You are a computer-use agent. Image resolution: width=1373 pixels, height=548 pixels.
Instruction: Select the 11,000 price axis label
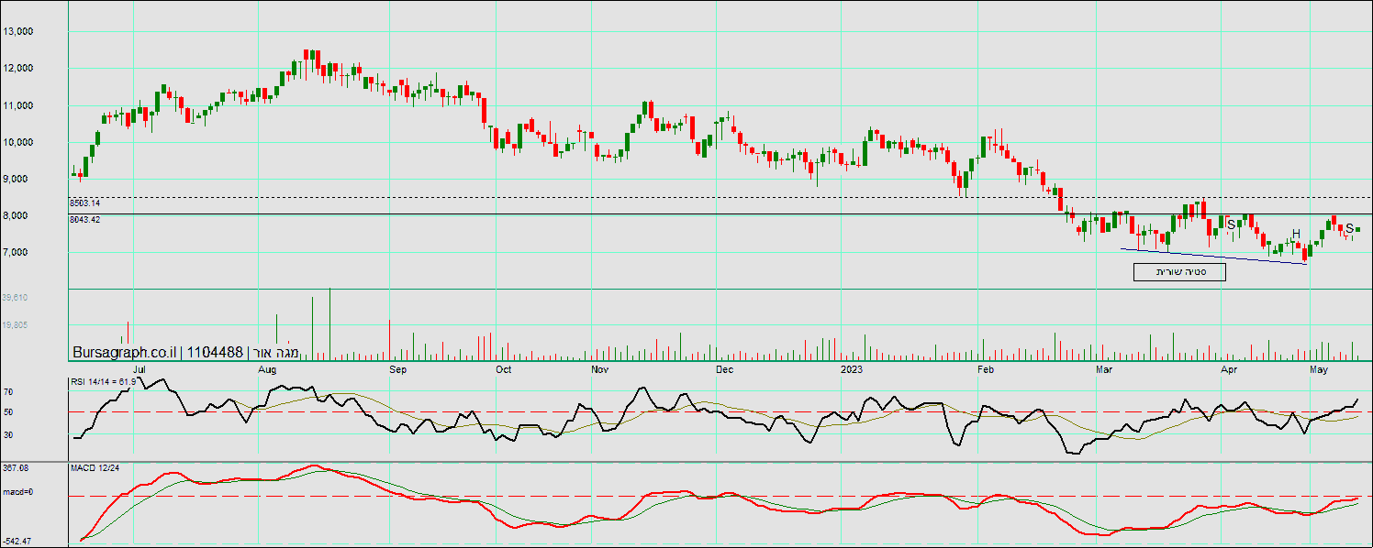pyautogui.click(x=18, y=105)
